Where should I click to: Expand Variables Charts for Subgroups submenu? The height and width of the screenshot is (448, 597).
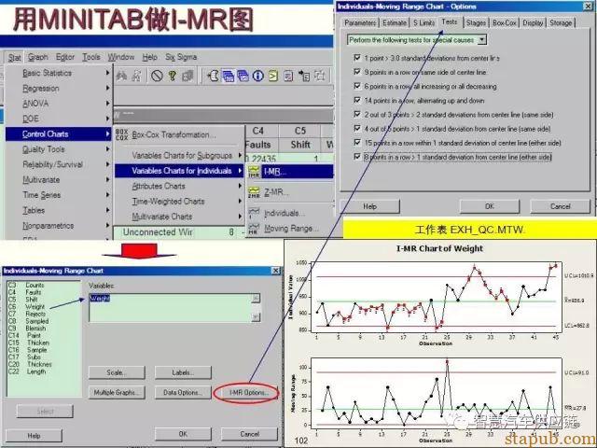[179, 156]
